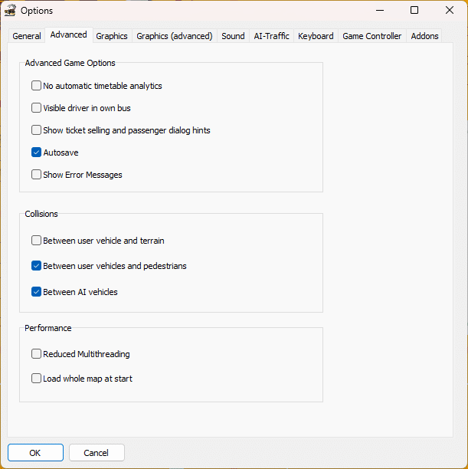This screenshot has height=469, width=468.
Task: Uncheck collisions between user vehicles and pedestrians
Action: [x=37, y=266]
